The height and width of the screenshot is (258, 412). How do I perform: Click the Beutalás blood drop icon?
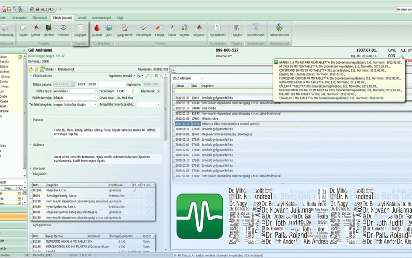coord(97,30)
